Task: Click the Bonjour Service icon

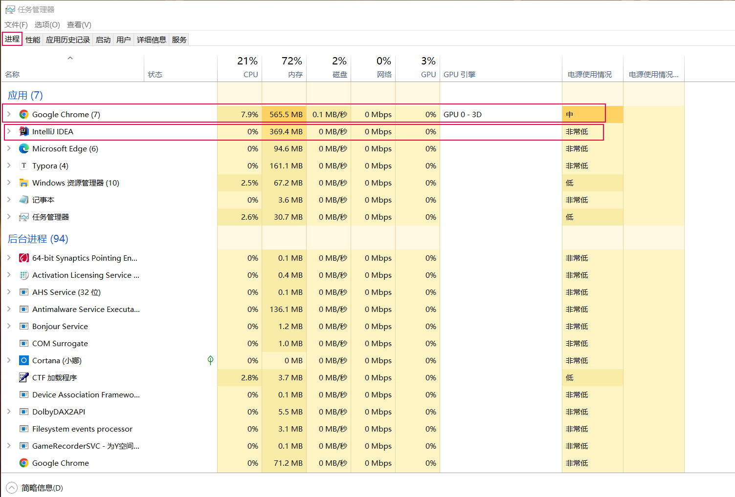Action: tap(23, 326)
